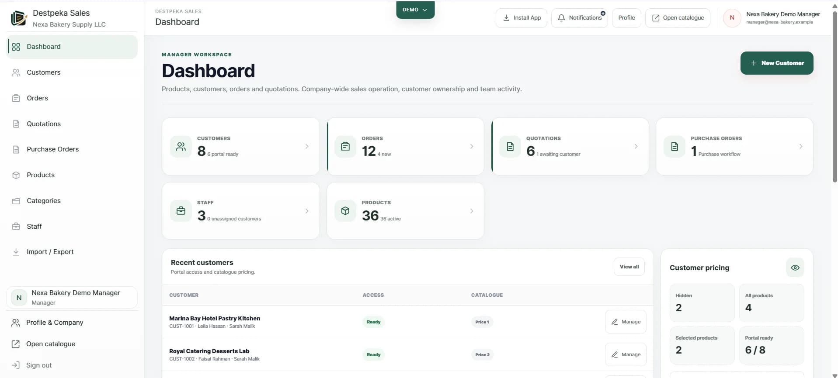This screenshot has height=378, width=838.
Task: Click the Price 1 catalogue badge
Action: coord(482,322)
